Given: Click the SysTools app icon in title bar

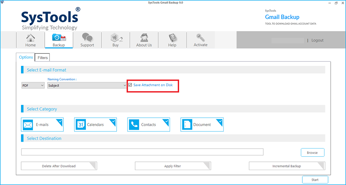Looking at the screenshot, I should [2, 2].
